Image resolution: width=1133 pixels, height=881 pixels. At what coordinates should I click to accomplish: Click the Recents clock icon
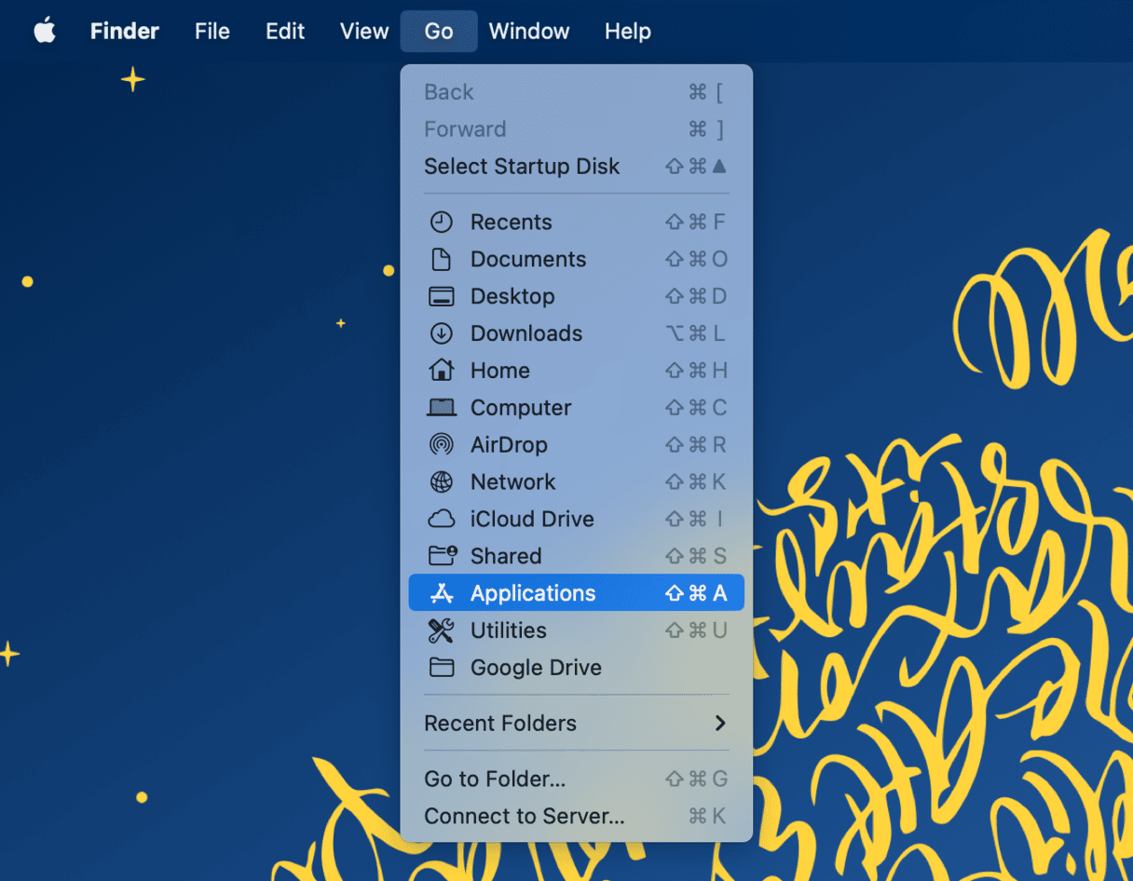point(441,222)
